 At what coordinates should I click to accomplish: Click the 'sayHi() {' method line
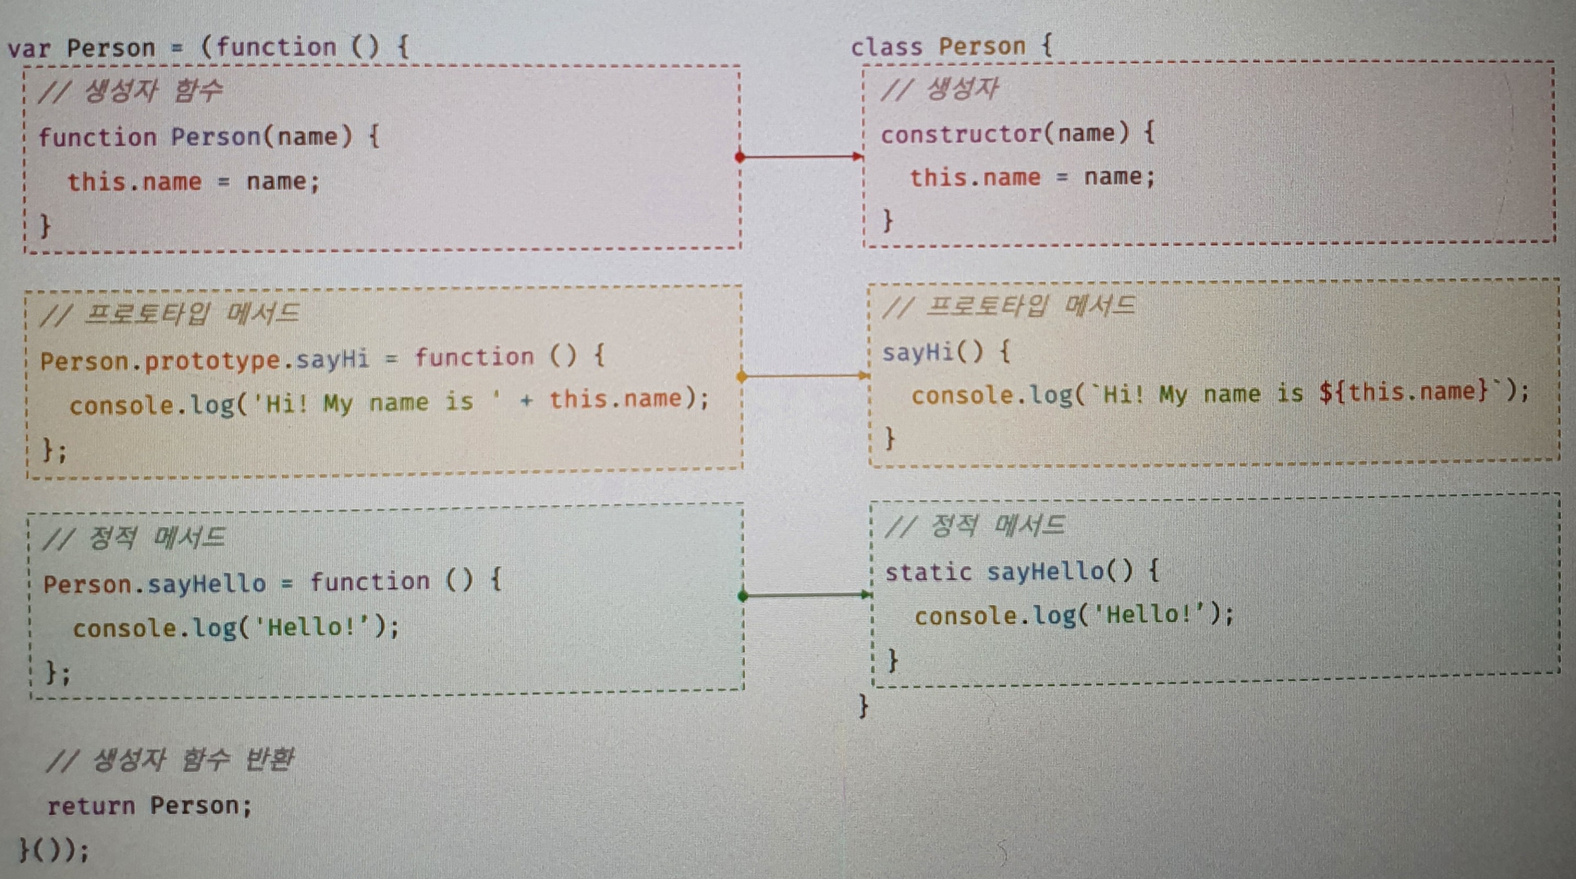point(946,352)
